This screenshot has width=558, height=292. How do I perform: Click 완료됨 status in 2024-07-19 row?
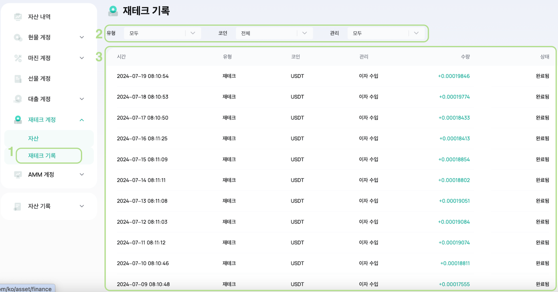[543, 76]
